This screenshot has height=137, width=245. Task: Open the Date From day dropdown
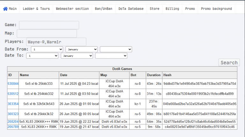pos(47,49)
